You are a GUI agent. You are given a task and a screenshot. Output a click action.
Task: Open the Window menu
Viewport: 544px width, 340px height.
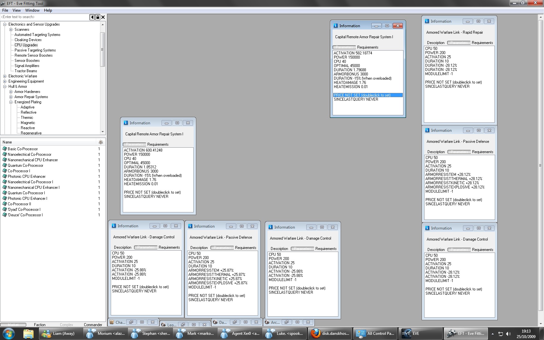(32, 10)
